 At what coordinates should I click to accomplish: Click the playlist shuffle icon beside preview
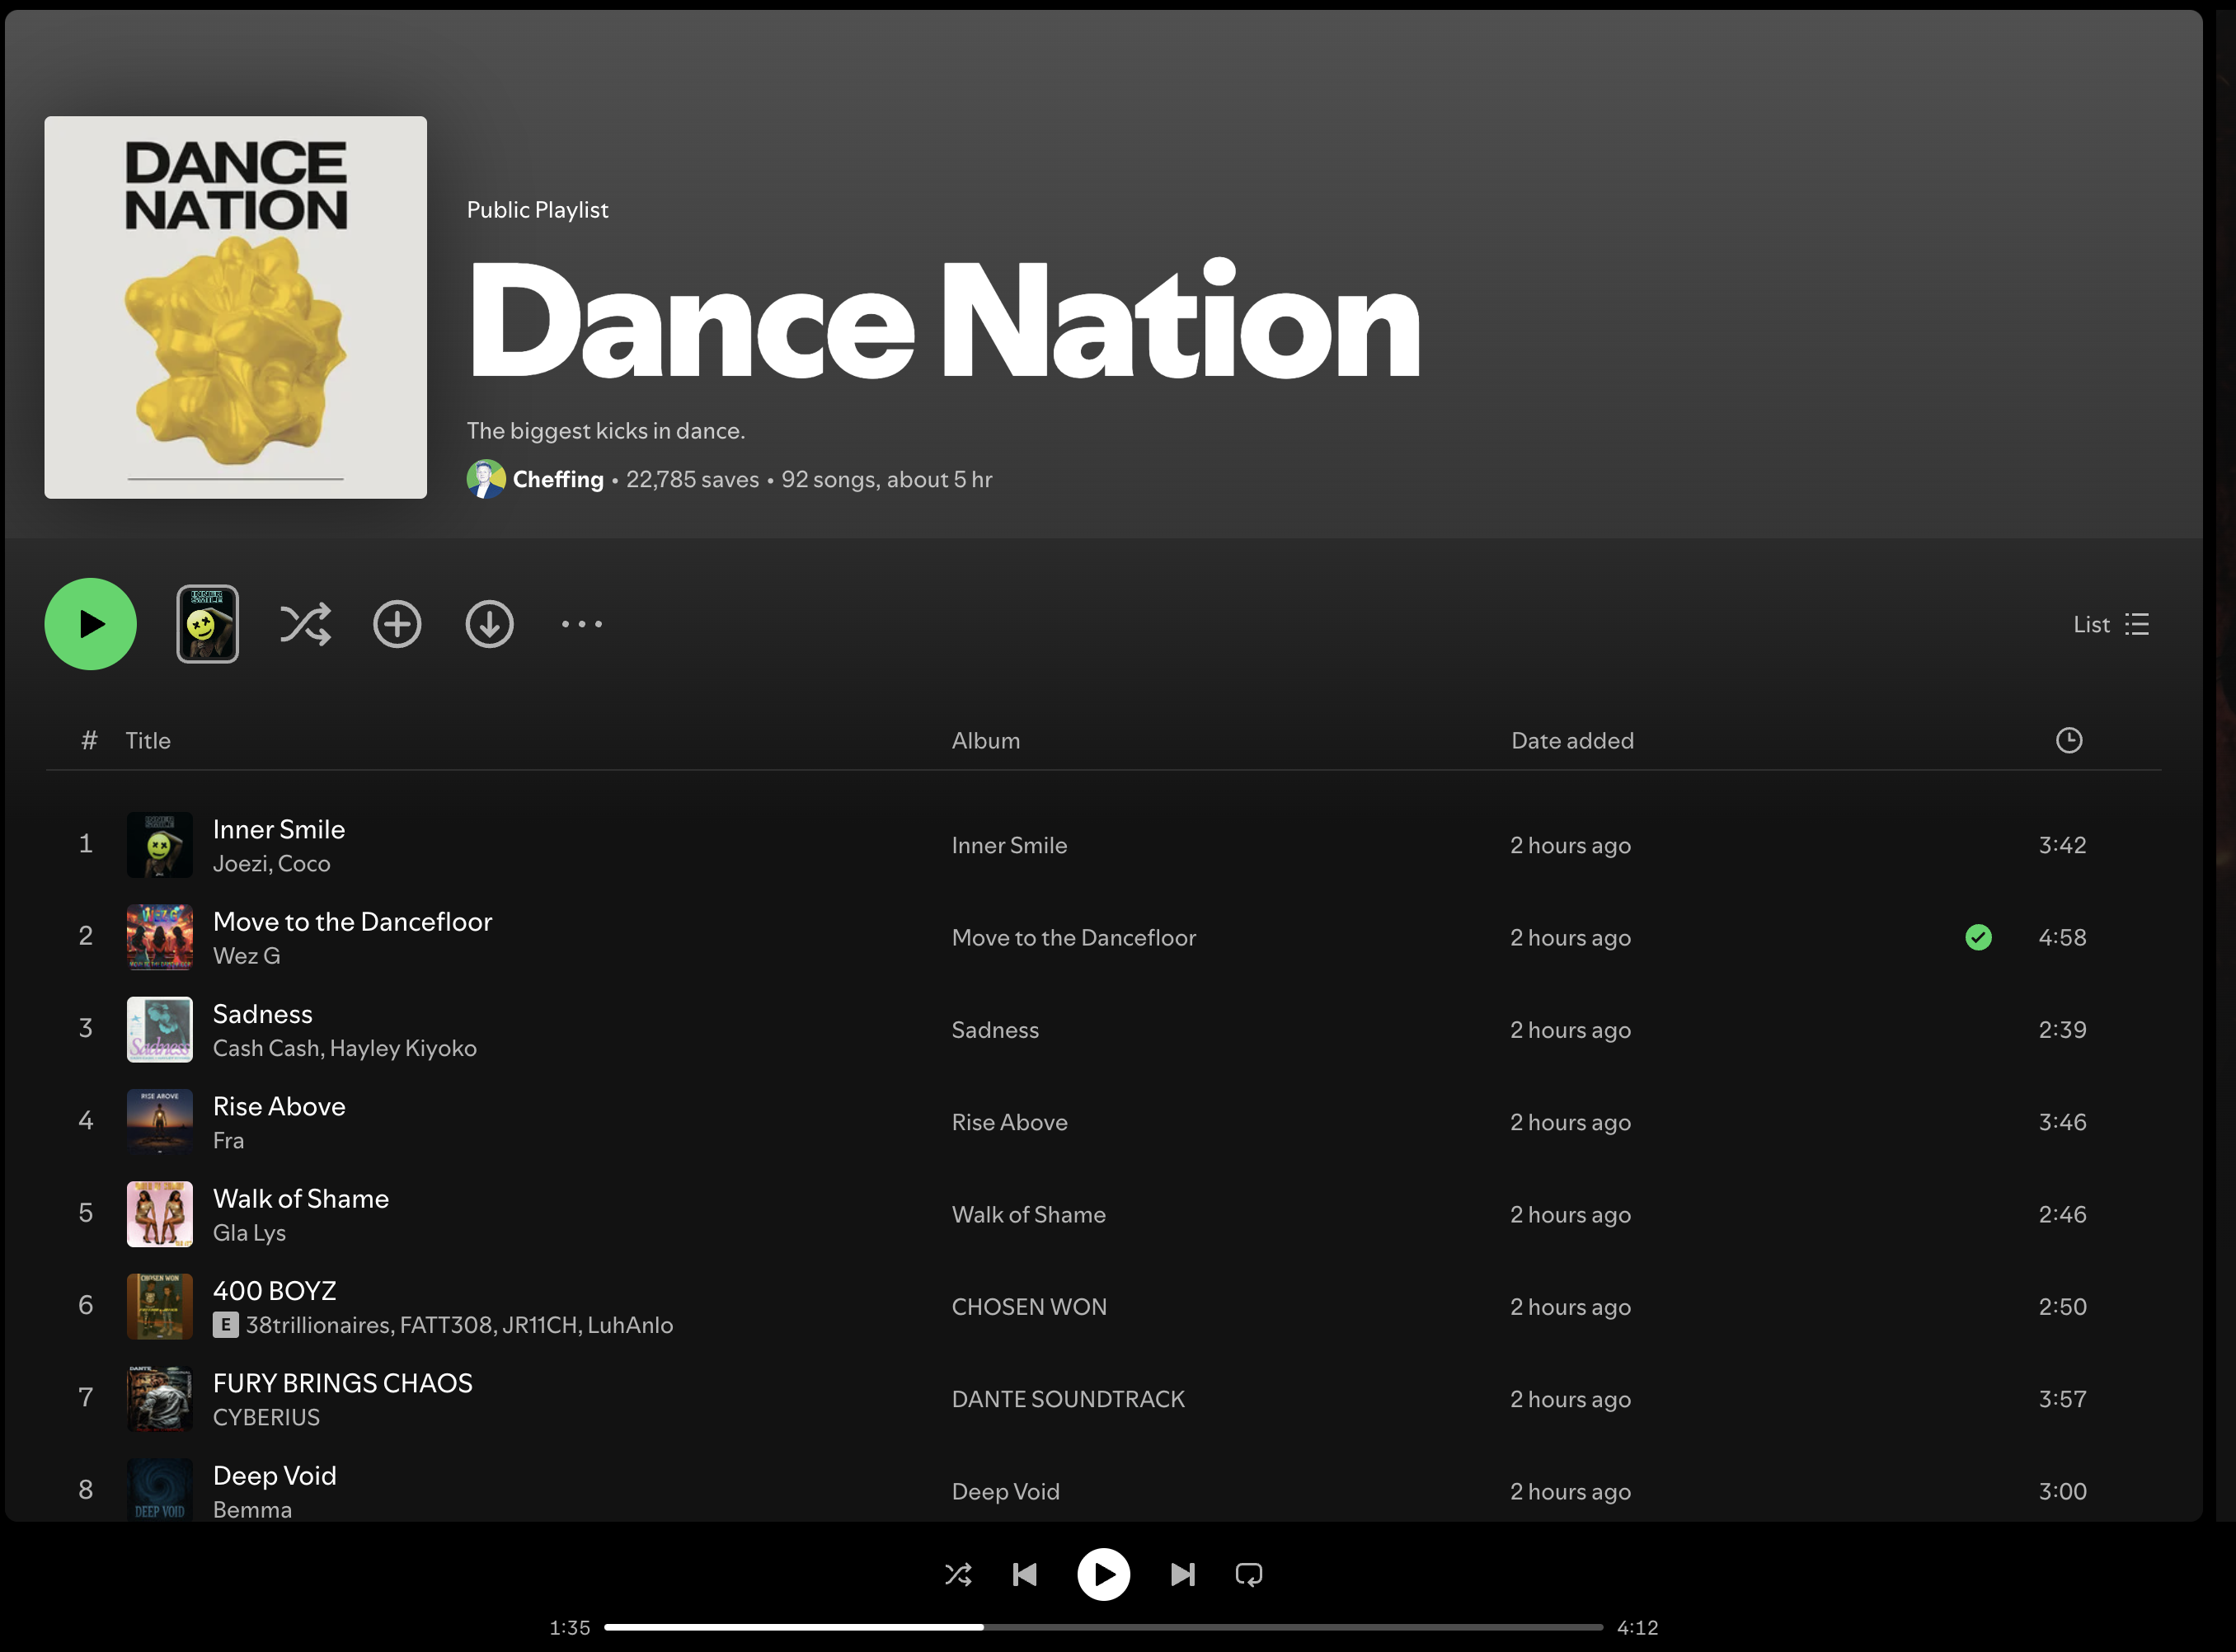point(305,624)
